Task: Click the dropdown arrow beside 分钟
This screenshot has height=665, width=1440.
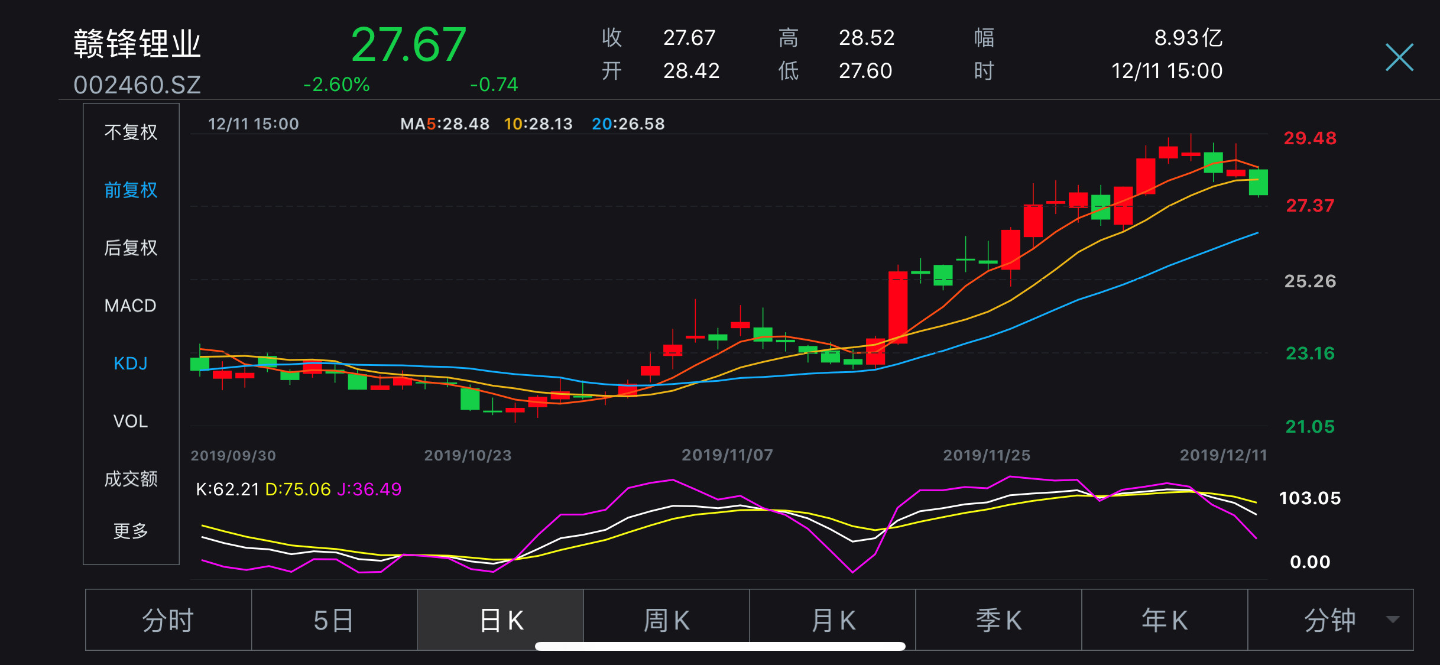Action: [1393, 619]
